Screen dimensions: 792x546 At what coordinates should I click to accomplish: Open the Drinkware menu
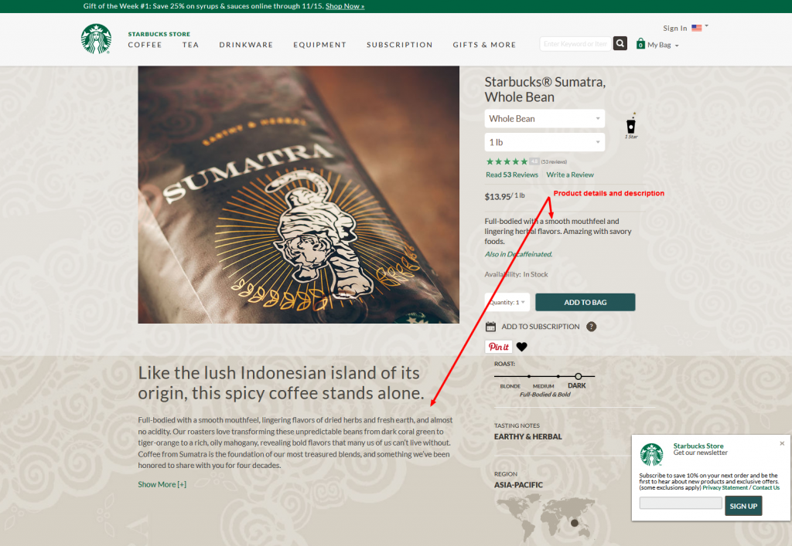click(x=246, y=45)
